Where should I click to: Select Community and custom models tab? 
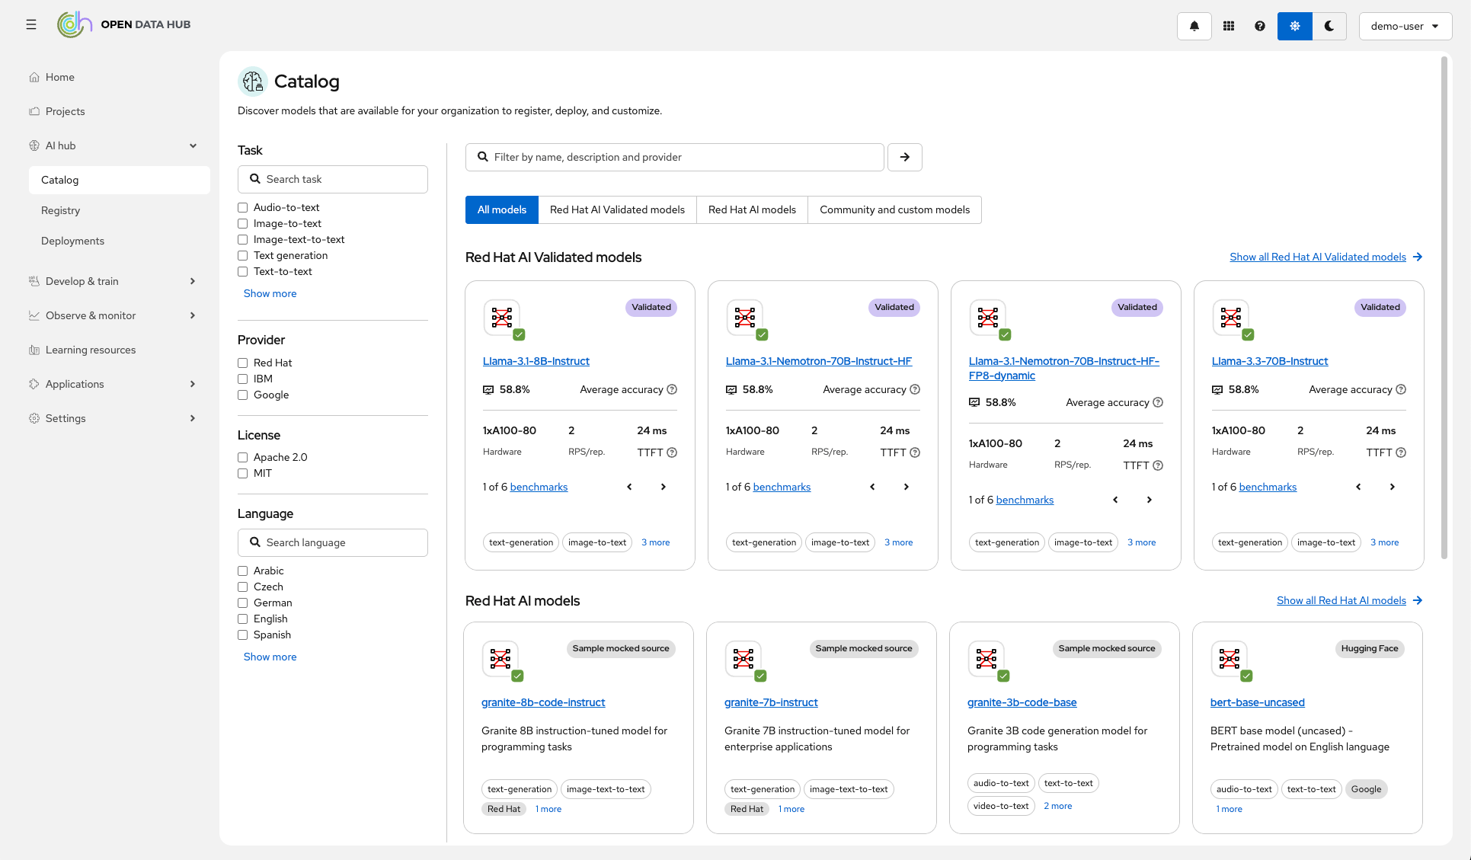[894, 209]
